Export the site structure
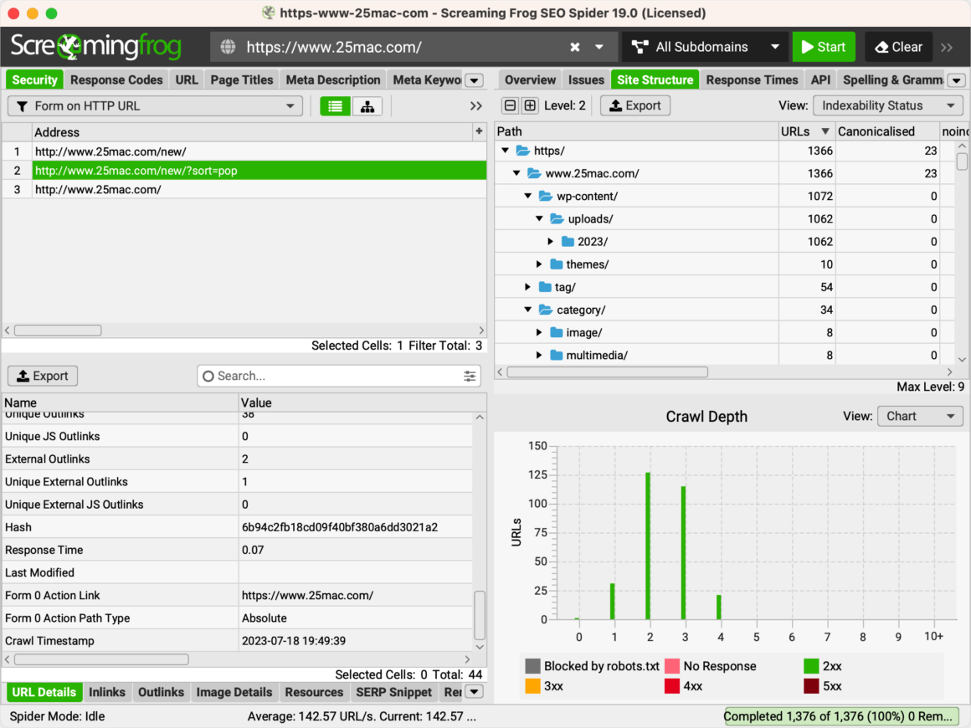Viewport: 971px width, 728px height. (x=635, y=106)
